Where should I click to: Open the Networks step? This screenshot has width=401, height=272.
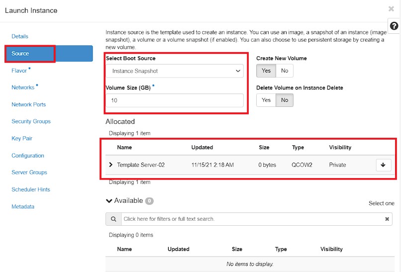pyautogui.click(x=23, y=88)
